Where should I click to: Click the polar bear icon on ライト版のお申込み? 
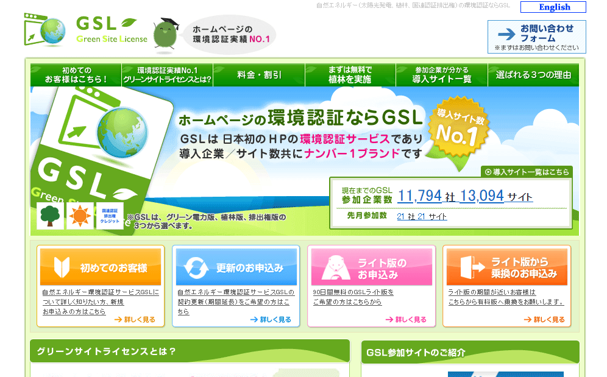click(336, 268)
